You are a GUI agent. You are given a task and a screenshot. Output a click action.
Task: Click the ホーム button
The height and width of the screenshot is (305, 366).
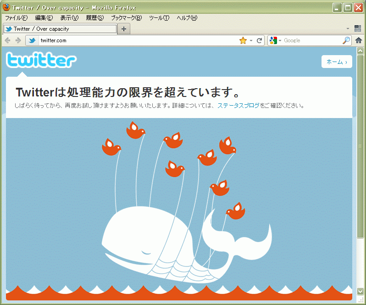pos(337,62)
